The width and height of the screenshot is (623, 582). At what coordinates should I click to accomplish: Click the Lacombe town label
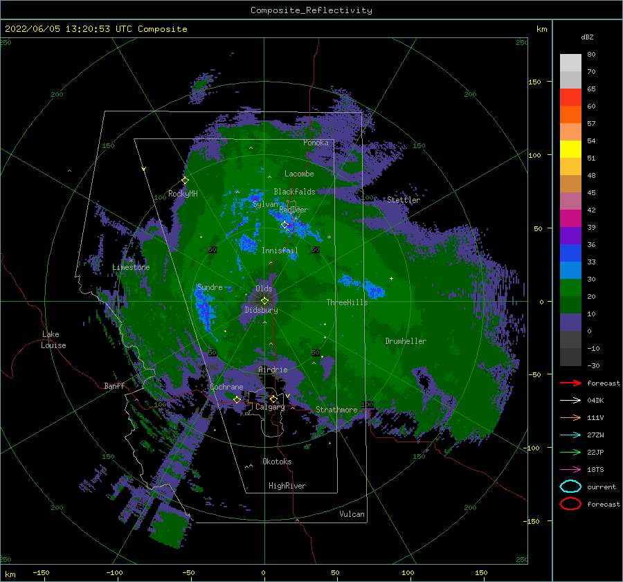pyautogui.click(x=299, y=174)
